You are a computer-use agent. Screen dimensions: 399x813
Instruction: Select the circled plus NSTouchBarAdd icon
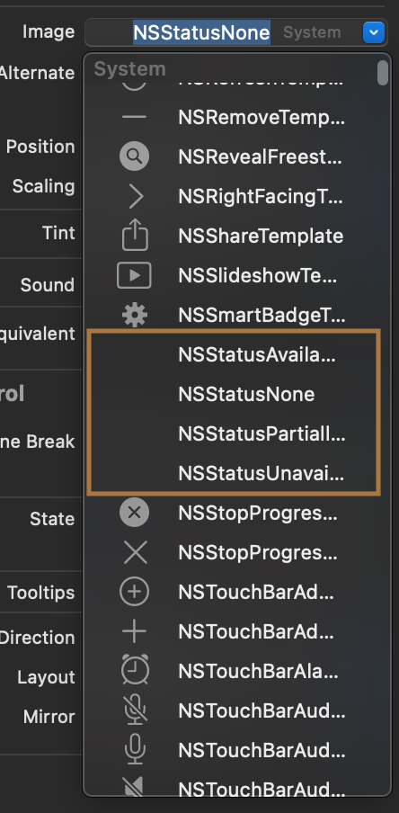(x=134, y=592)
